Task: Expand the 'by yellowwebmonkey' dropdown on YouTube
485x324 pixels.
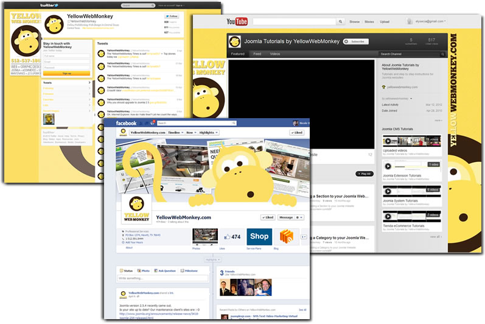Action: pos(397,99)
